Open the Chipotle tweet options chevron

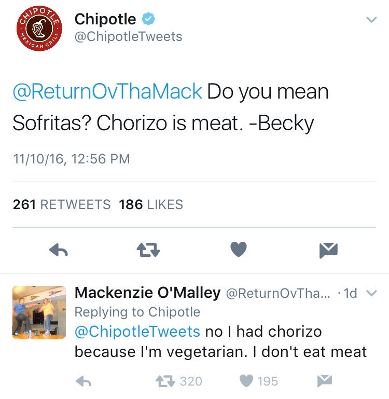click(371, 20)
